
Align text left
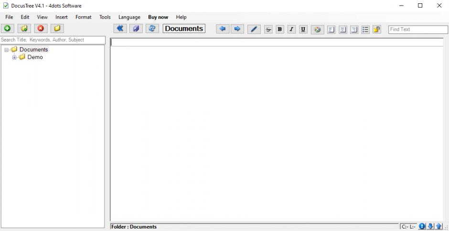tap(331, 30)
